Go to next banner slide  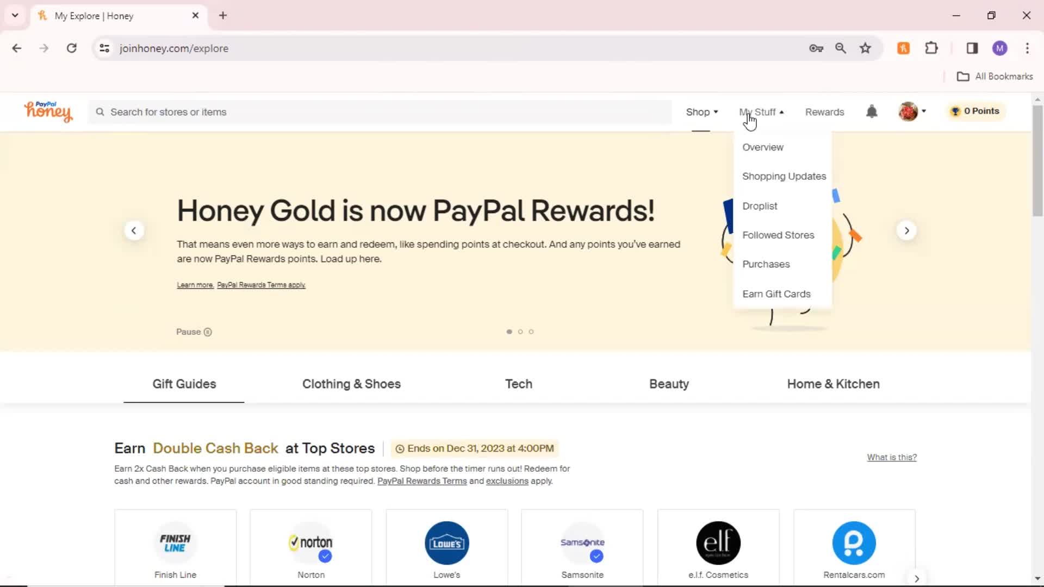coord(906,230)
